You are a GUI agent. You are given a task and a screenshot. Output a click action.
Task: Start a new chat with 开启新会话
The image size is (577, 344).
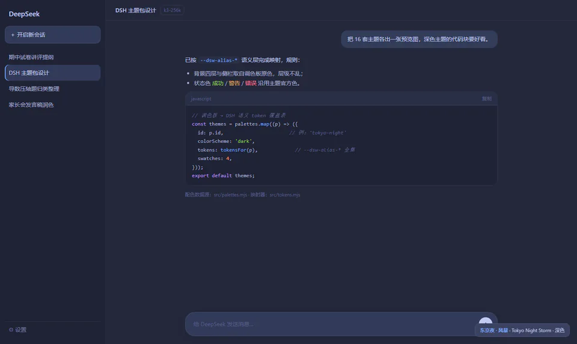(53, 35)
